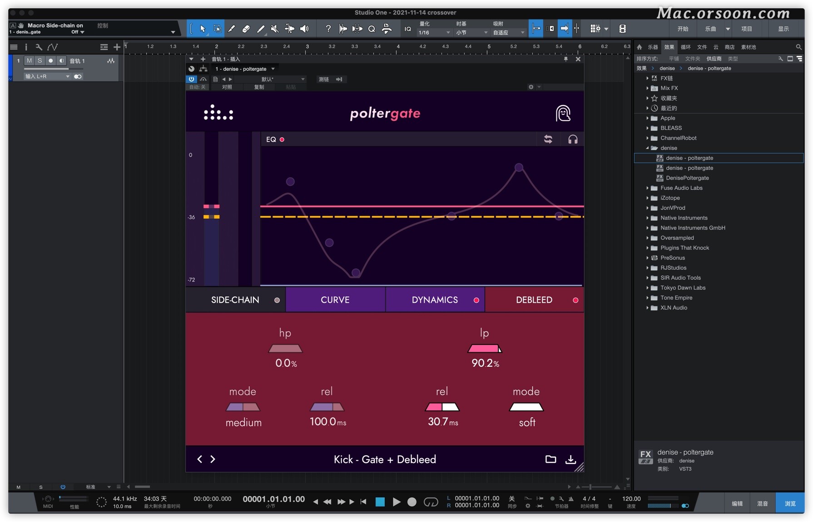Viewport: 813px width, 522px height.
Task: Pick the Paint pencil tool
Action: tap(260, 29)
